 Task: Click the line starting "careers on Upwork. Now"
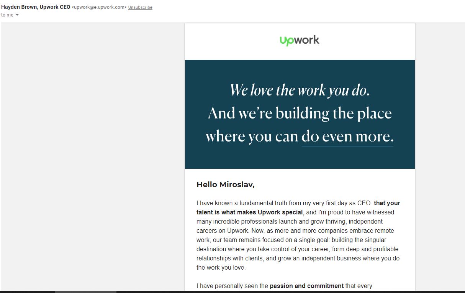tap(295, 230)
